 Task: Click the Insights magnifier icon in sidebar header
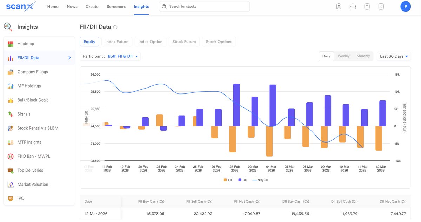tap(8, 27)
